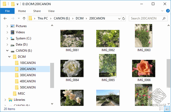
Task: Open the 400CANON folder in tree
Action: [x=28, y=81]
